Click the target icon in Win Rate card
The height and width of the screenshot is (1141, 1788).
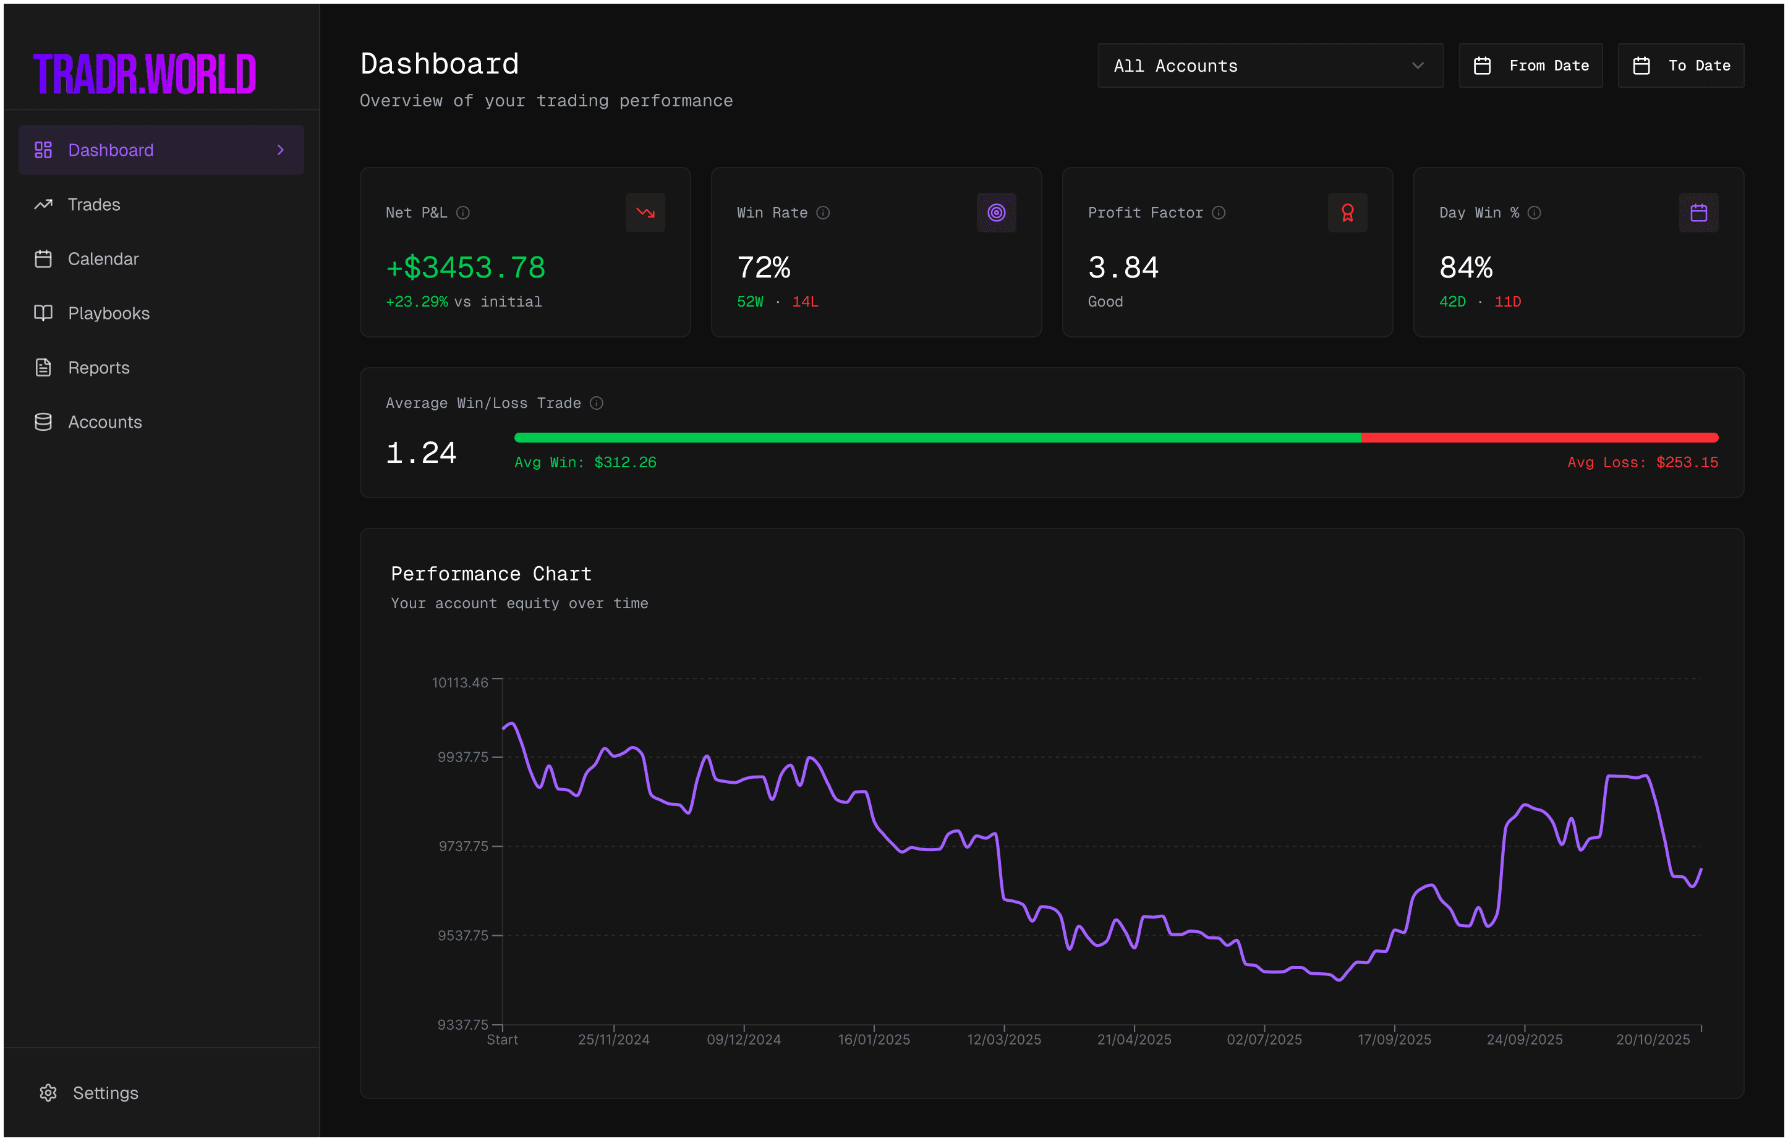tap(996, 213)
